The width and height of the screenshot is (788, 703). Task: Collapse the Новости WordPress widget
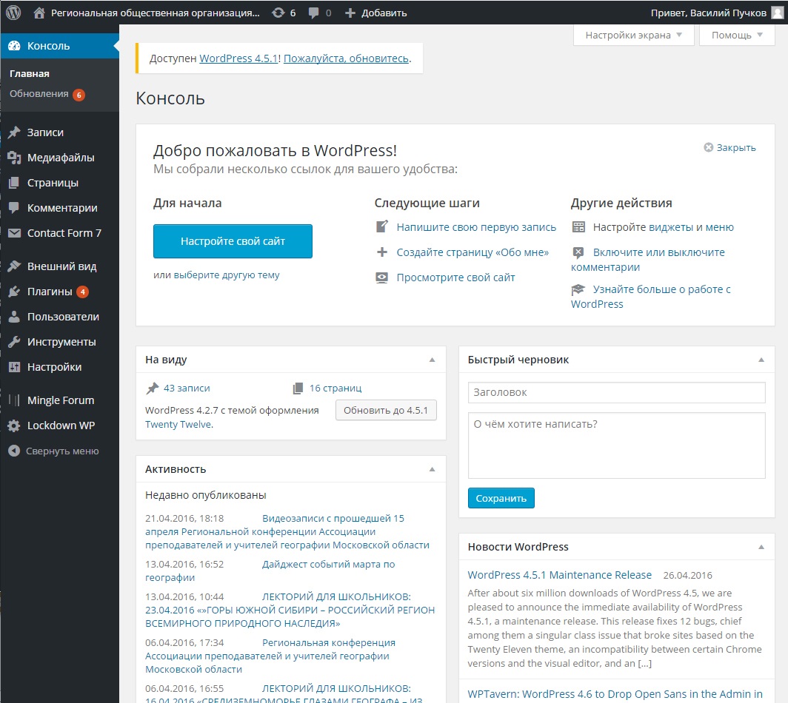point(761,547)
